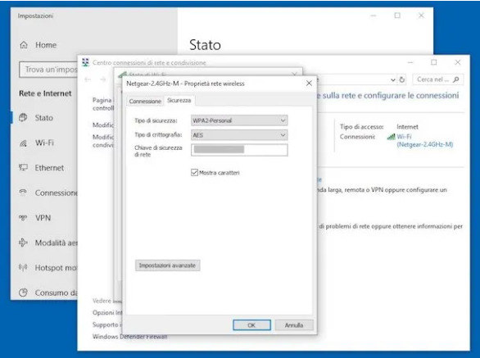Open the VPN section icon in Settings

pos(23,218)
